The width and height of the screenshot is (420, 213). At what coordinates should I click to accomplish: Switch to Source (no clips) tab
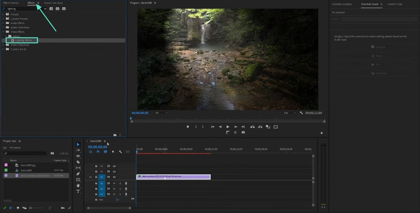click(x=53, y=3)
